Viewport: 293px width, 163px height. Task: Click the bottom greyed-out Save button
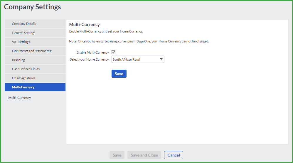117,155
